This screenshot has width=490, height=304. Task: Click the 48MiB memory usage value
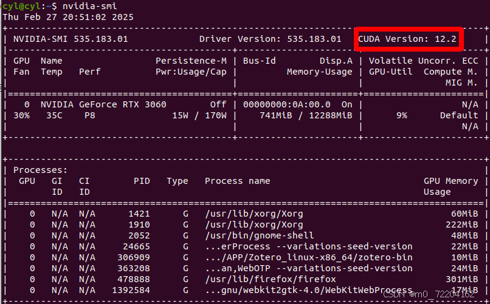pyautogui.click(x=464, y=235)
